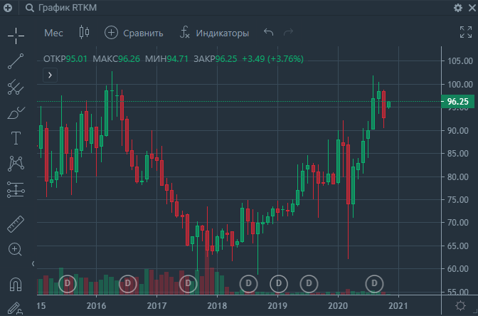The width and height of the screenshot is (478, 316).
Task: Toggle the lock drawings pencil icon
Action: (15, 309)
